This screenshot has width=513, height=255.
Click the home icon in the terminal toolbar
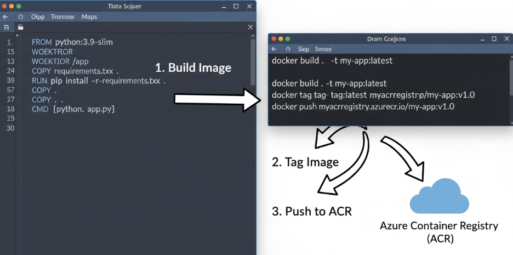[288, 49]
